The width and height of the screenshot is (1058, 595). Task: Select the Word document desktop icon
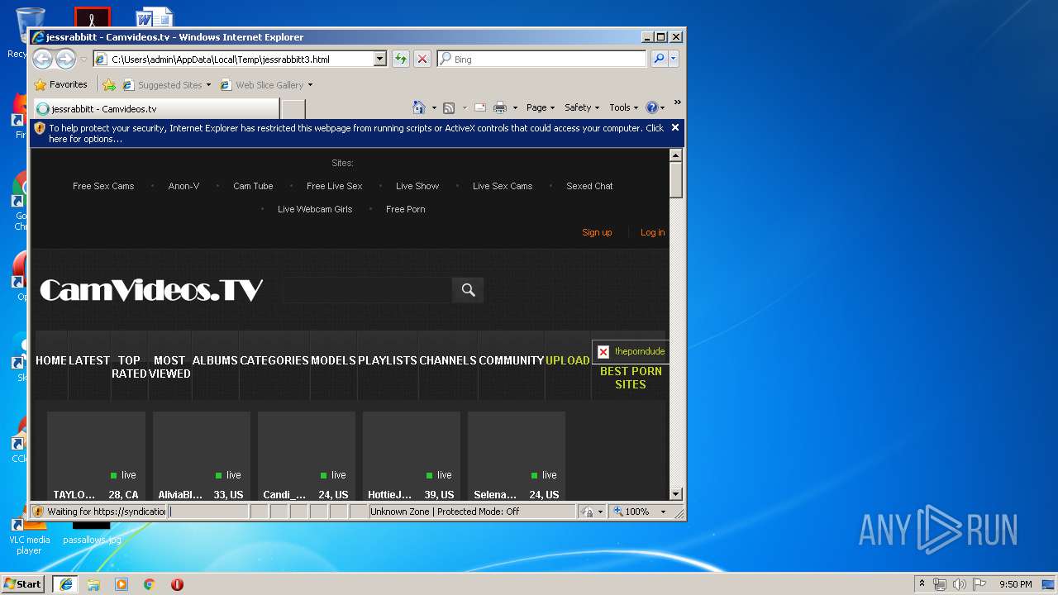coord(155,17)
